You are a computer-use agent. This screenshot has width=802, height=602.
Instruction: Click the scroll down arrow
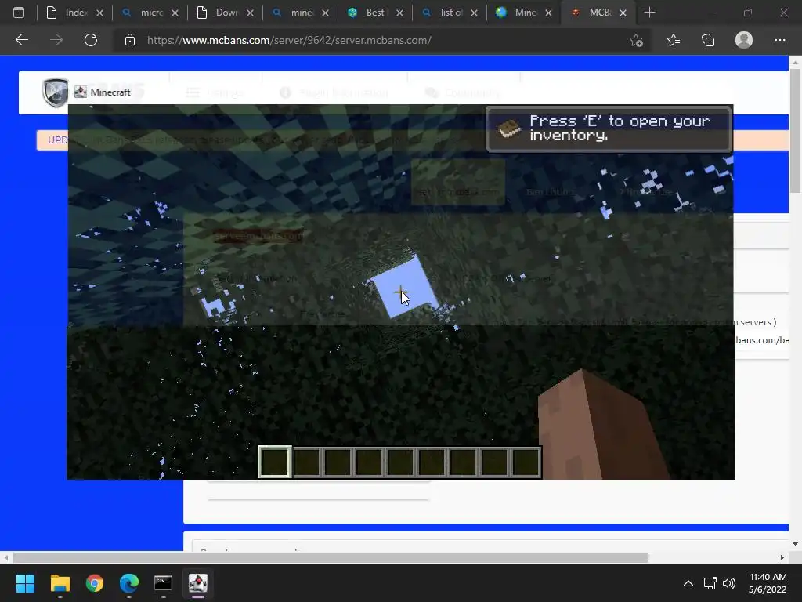[795, 544]
